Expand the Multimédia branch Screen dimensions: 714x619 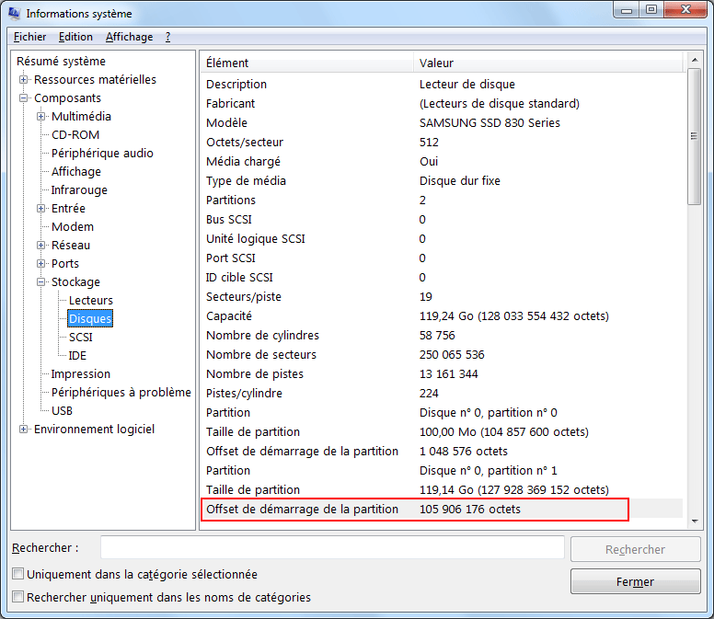[41, 117]
